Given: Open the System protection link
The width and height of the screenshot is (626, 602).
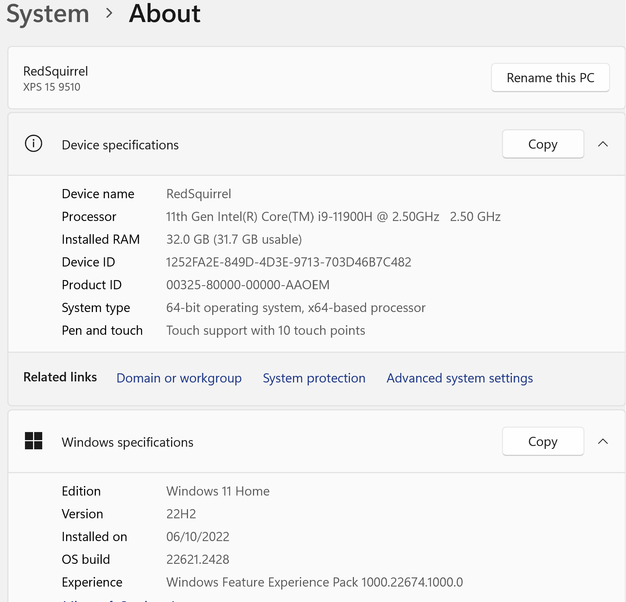Looking at the screenshot, I should tap(314, 378).
